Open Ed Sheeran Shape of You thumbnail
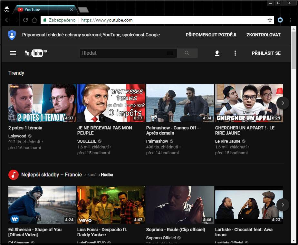Image resolution: width=298 pixels, height=245 pixels. 42,205
